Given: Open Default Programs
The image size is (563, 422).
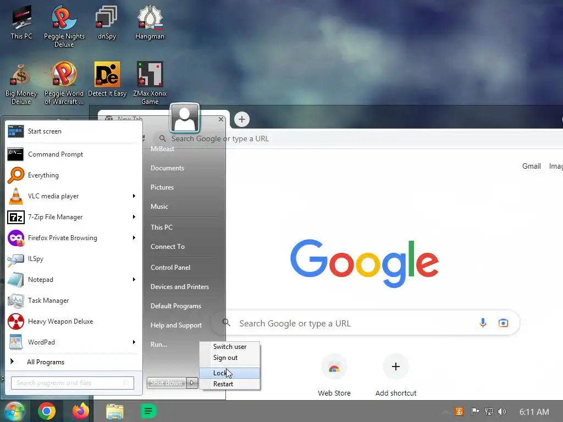Looking at the screenshot, I should pos(175,306).
